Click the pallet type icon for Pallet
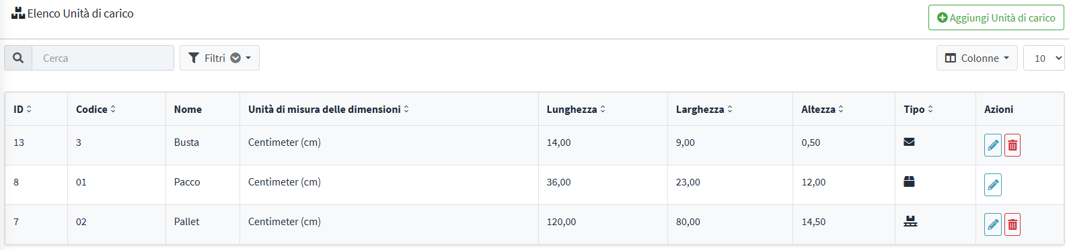Screen dimensions: 1069x250 point(910,221)
